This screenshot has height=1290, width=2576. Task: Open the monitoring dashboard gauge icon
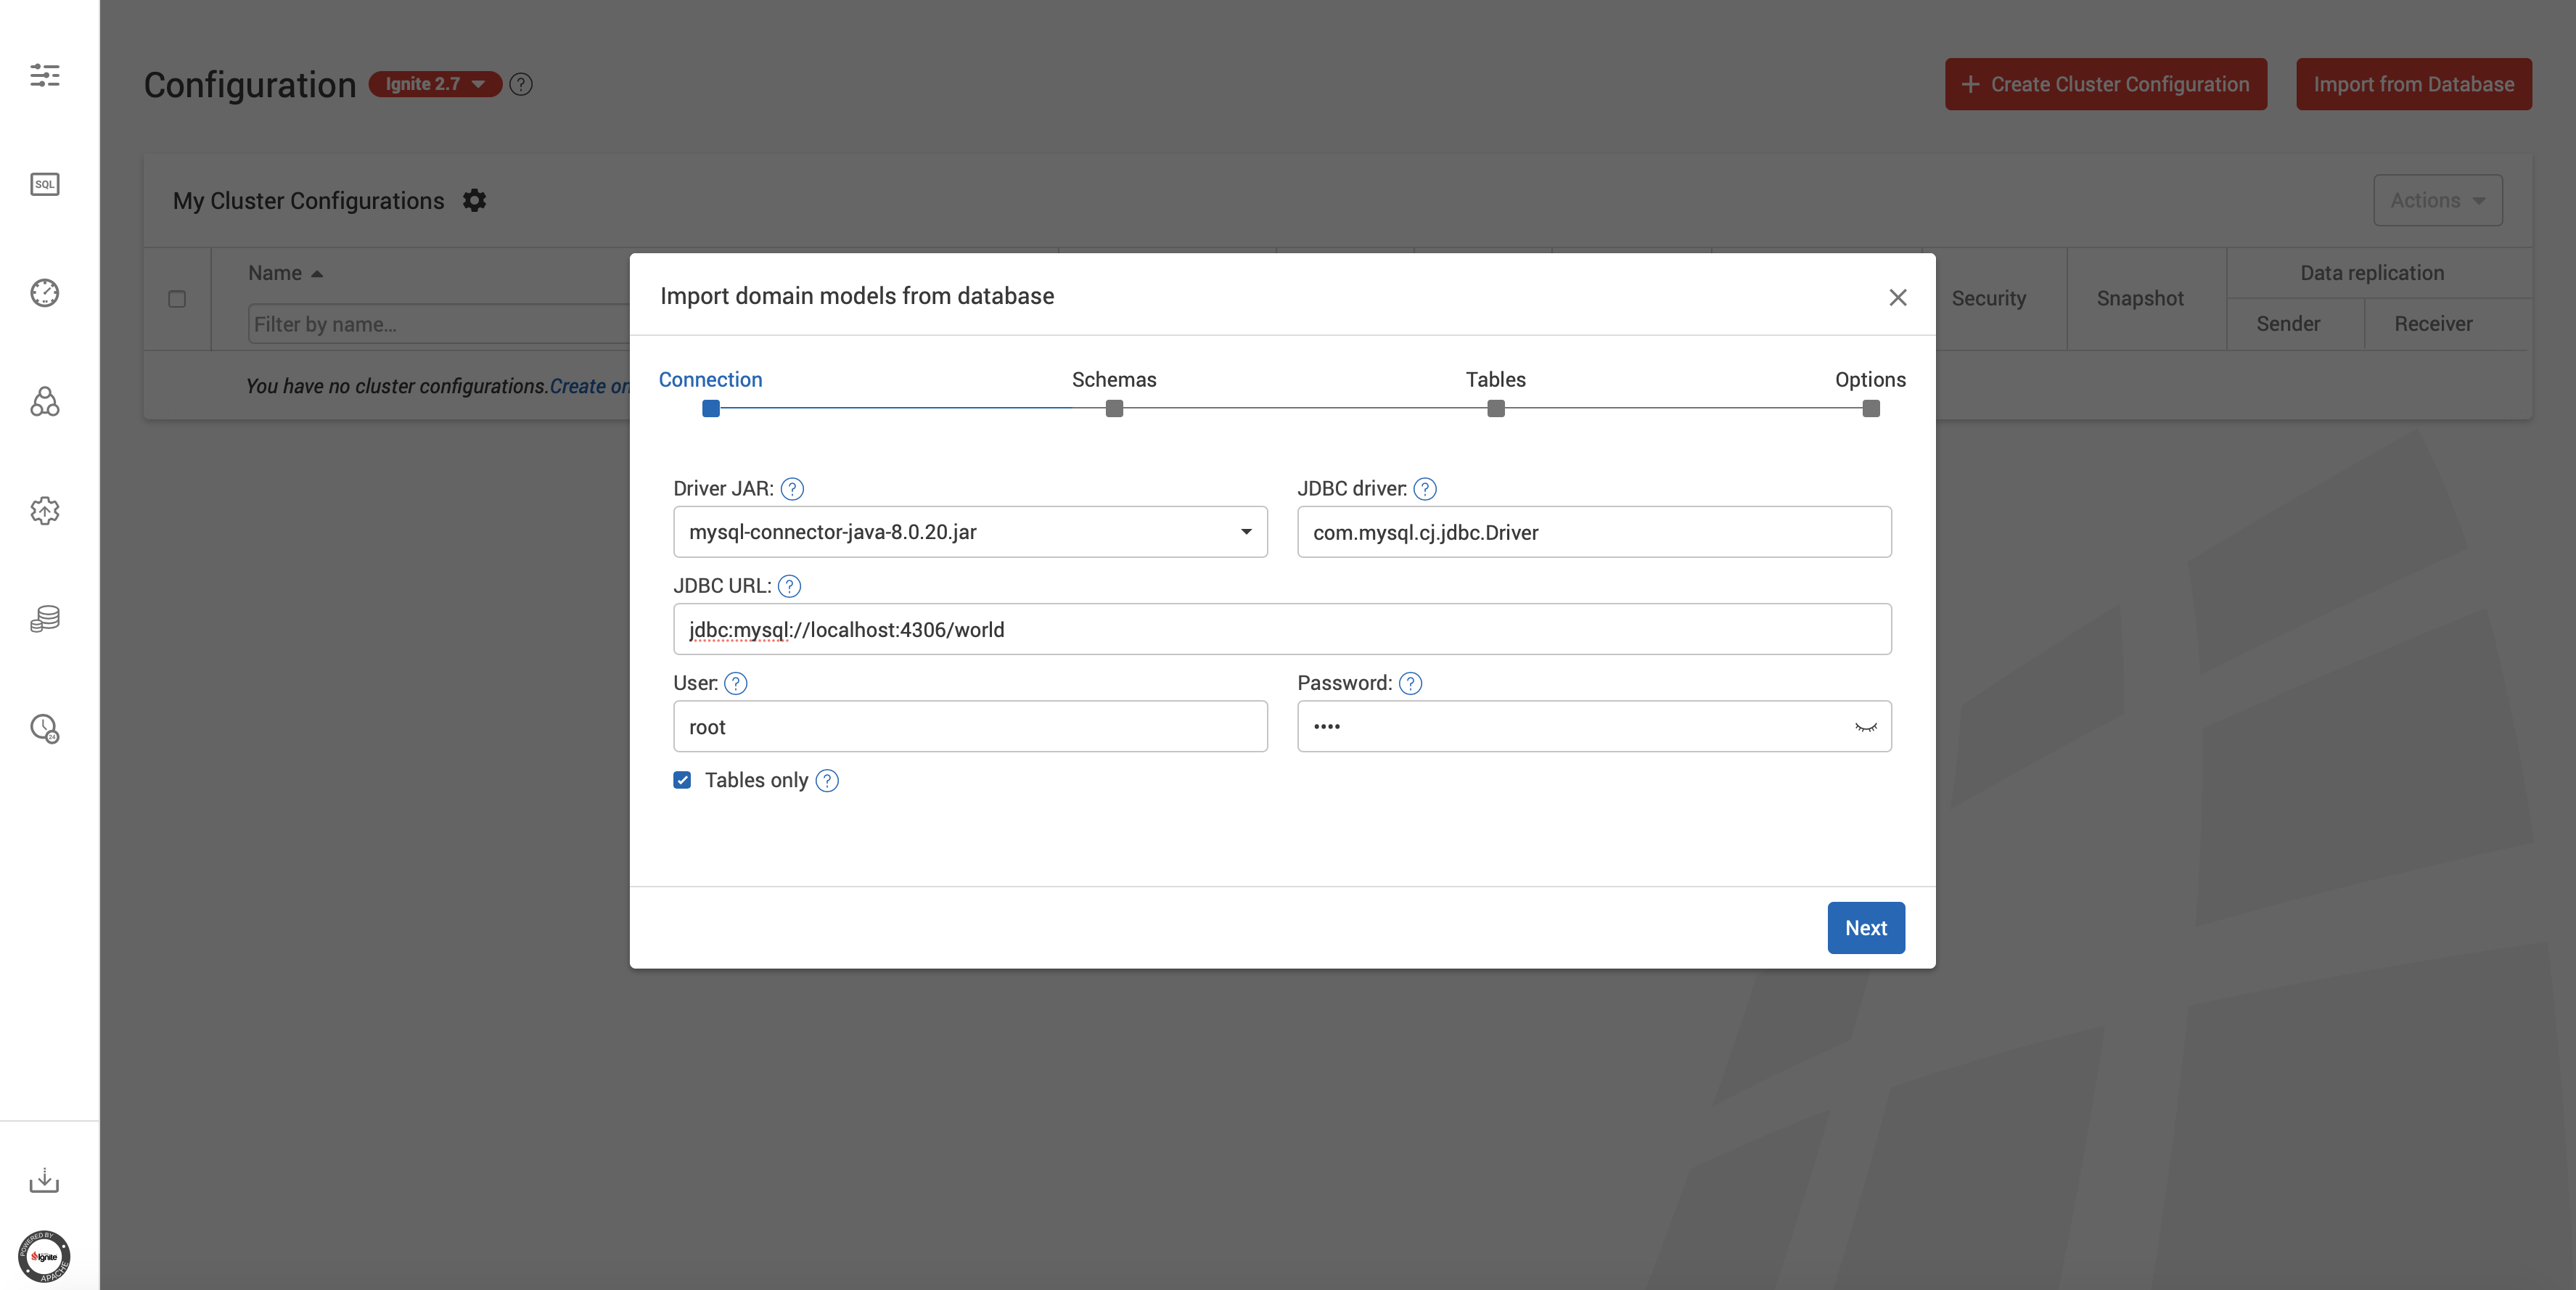[x=44, y=293]
